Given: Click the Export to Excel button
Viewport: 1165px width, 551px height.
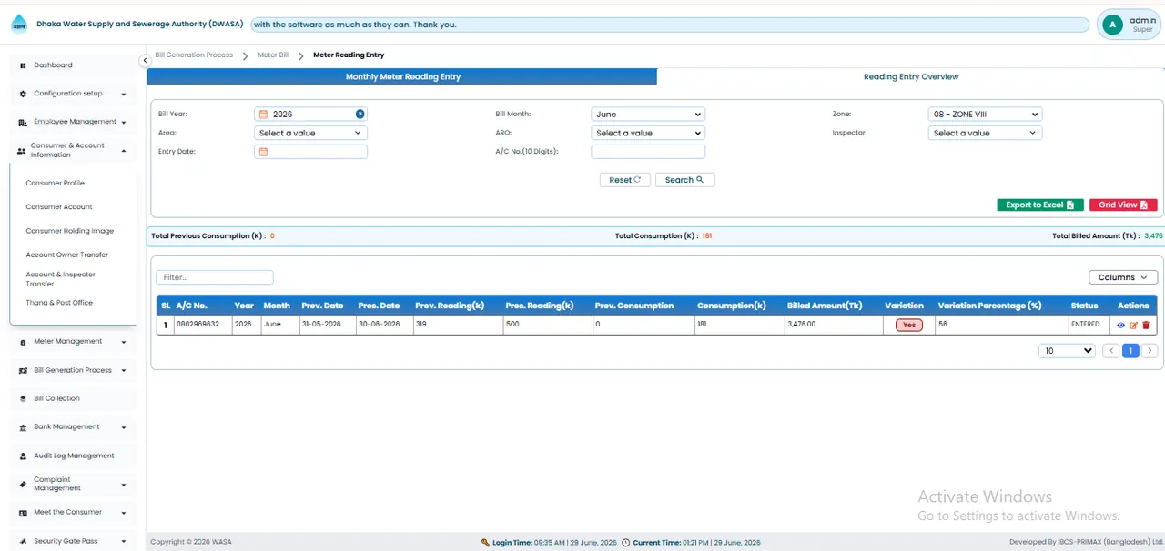Looking at the screenshot, I should click(x=1040, y=205).
